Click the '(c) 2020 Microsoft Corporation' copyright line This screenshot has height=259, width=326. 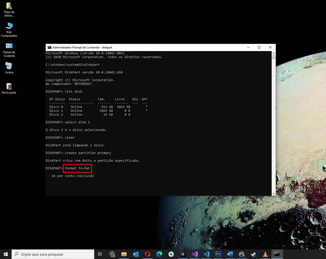pos(104,57)
